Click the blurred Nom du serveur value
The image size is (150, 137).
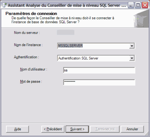point(66,32)
